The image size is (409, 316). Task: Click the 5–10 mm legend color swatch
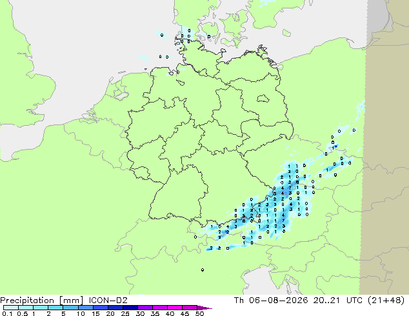point(70,308)
